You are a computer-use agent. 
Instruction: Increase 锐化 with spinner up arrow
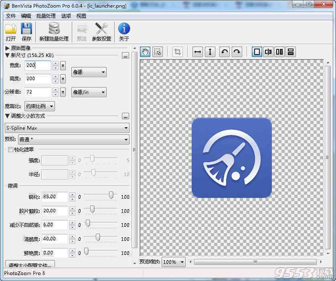coord(73,195)
